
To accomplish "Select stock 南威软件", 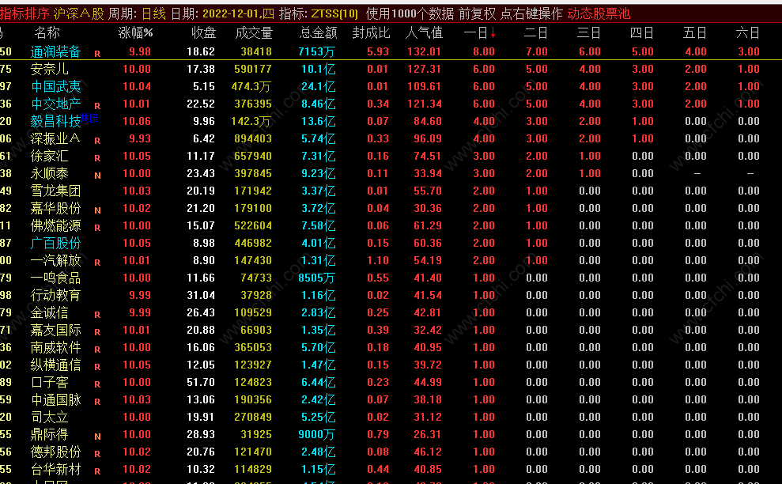I will (x=55, y=347).
